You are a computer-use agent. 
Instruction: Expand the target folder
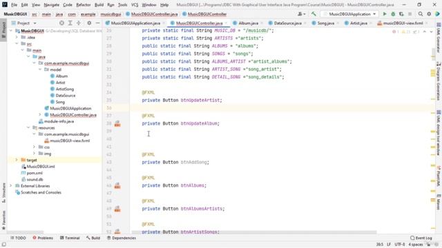(x=17, y=160)
